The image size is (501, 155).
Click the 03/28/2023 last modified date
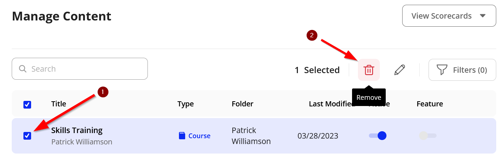click(318, 136)
